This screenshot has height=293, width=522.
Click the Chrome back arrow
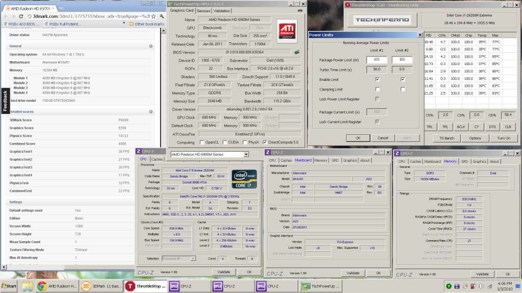(6, 16)
